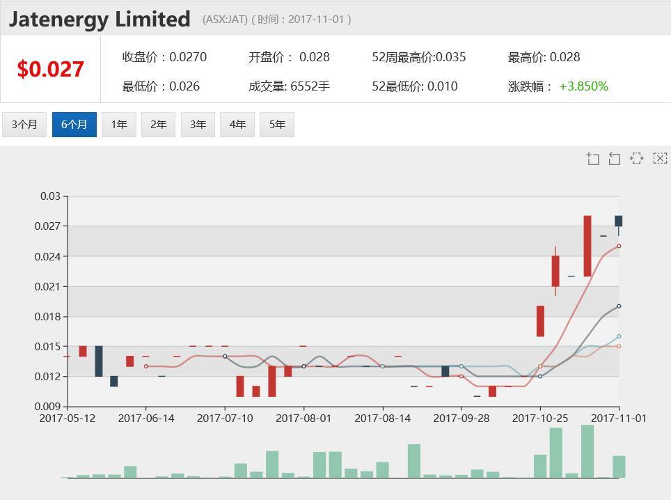Click the dark moving-average endpoint marker near 0.019

click(x=619, y=306)
